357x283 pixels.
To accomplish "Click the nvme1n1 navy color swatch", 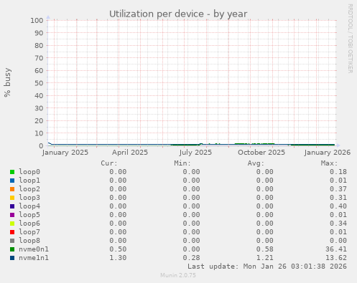I will pyautogui.click(x=12, y=258).
